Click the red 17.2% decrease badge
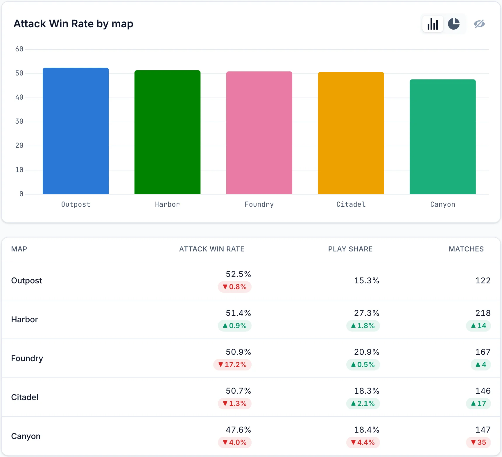The height and width of the screenshot is (457, 502). pyautogui.click(x=232, y=365)
